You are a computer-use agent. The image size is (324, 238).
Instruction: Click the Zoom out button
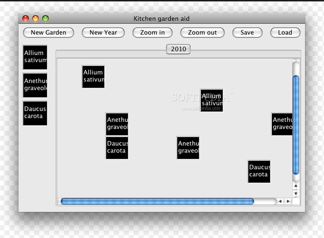[203, 33]
